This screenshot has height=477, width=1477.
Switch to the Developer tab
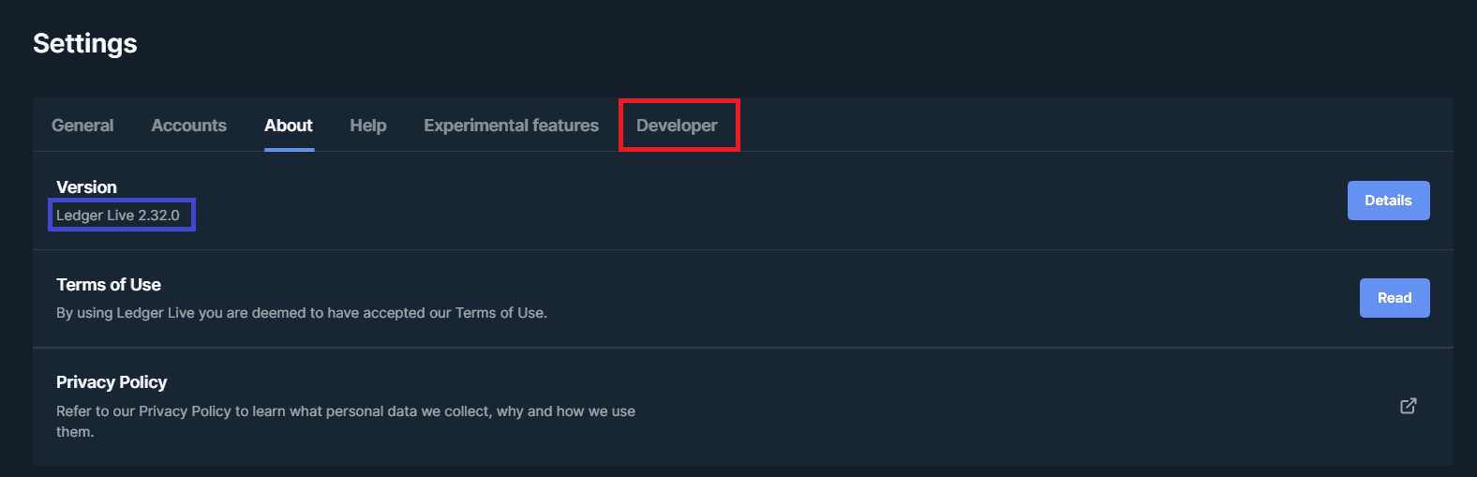[x=677, y=126]
